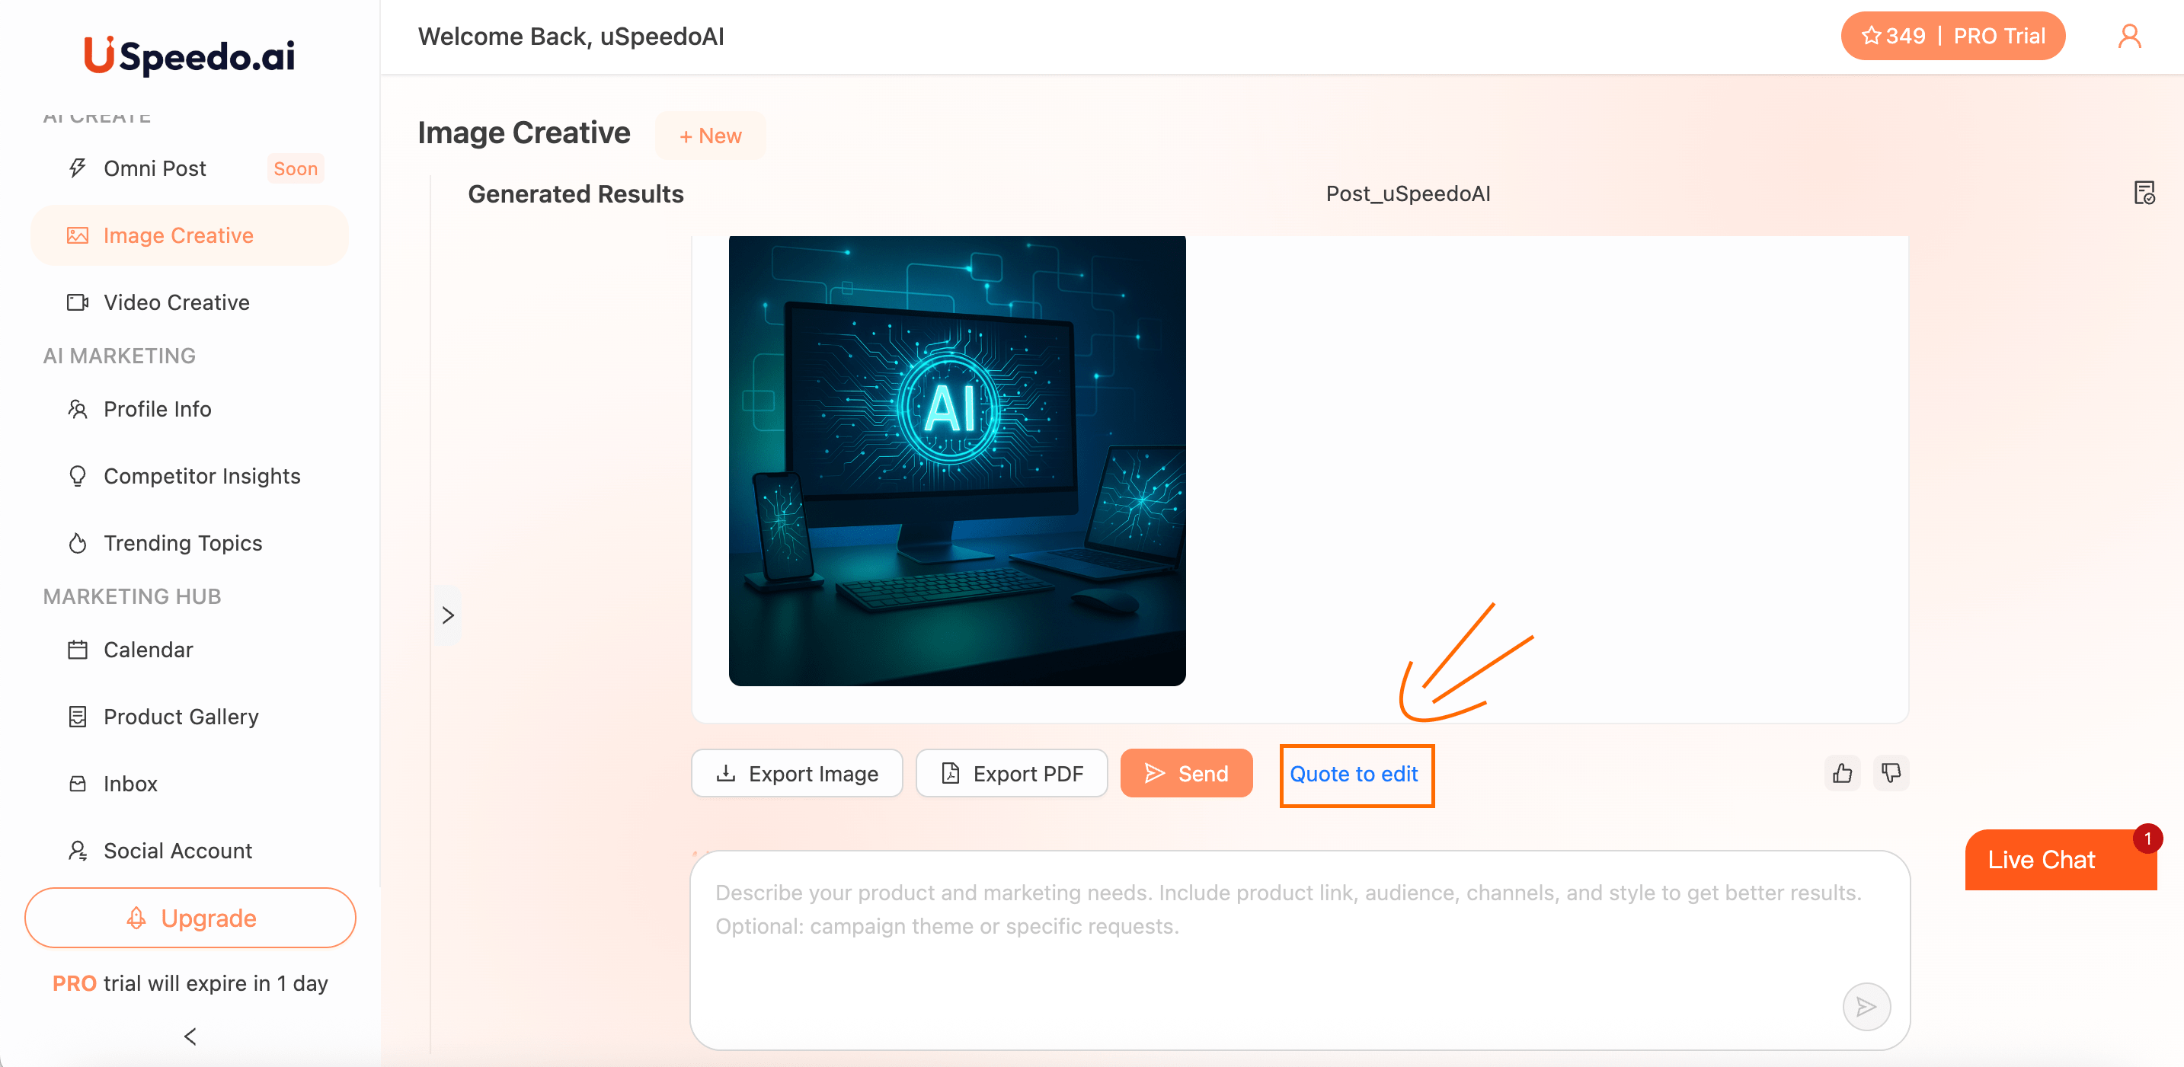Click the Export PDF button
2184x1067 pixels.
coord(1012,773)
